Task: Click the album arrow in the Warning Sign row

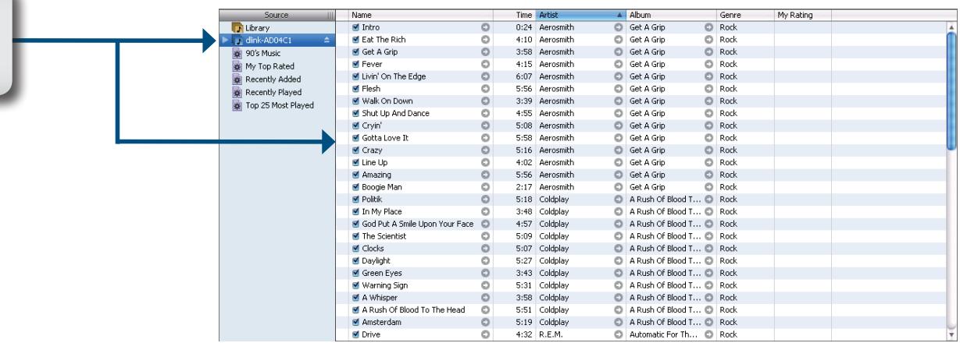Action: [x=709, y=285]
